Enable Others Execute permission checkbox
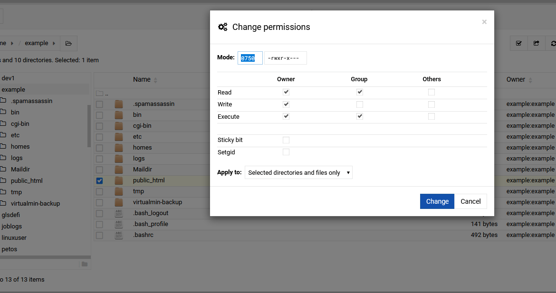This screenshot has height=293, width=556. [x=431, y=116]
